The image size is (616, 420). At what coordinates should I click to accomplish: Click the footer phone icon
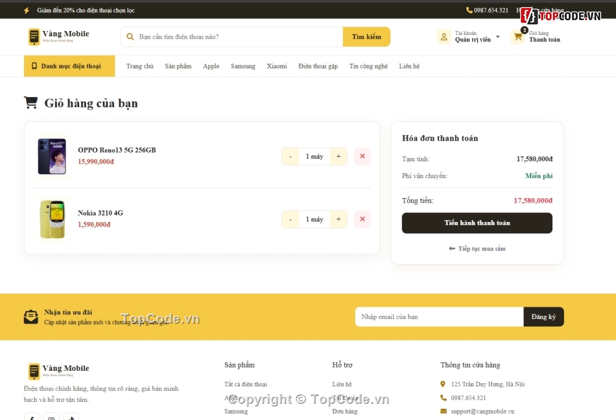pos(443,397)
